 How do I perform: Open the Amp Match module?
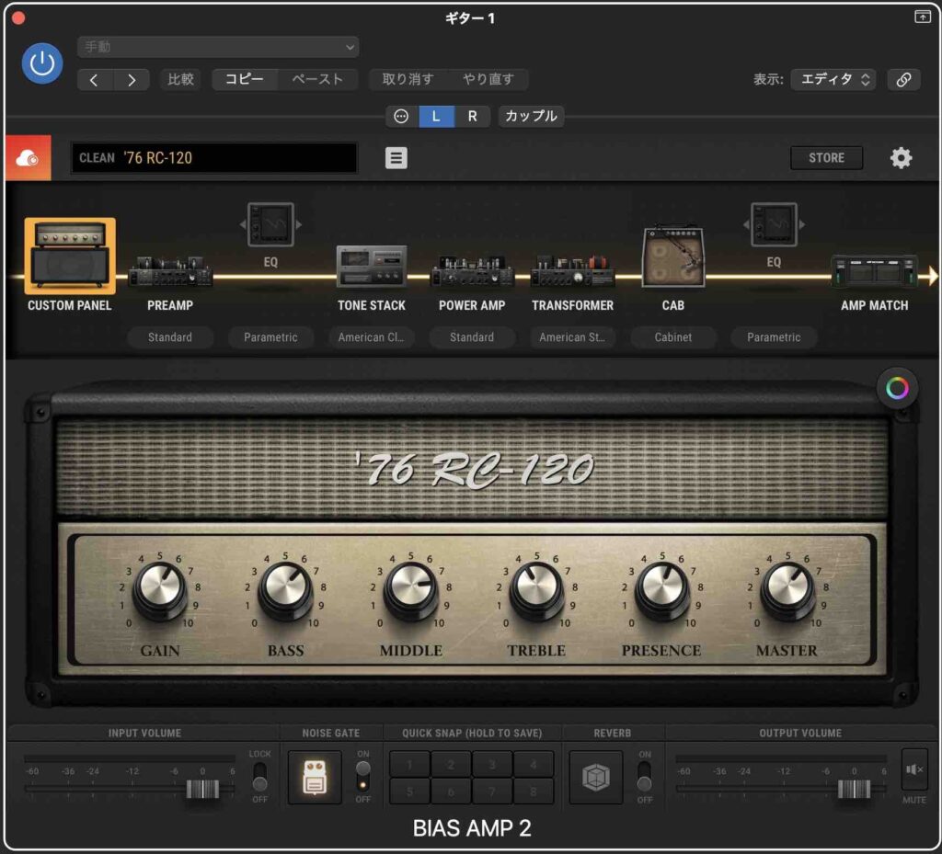pyautogui.click(x=874, y=272)
